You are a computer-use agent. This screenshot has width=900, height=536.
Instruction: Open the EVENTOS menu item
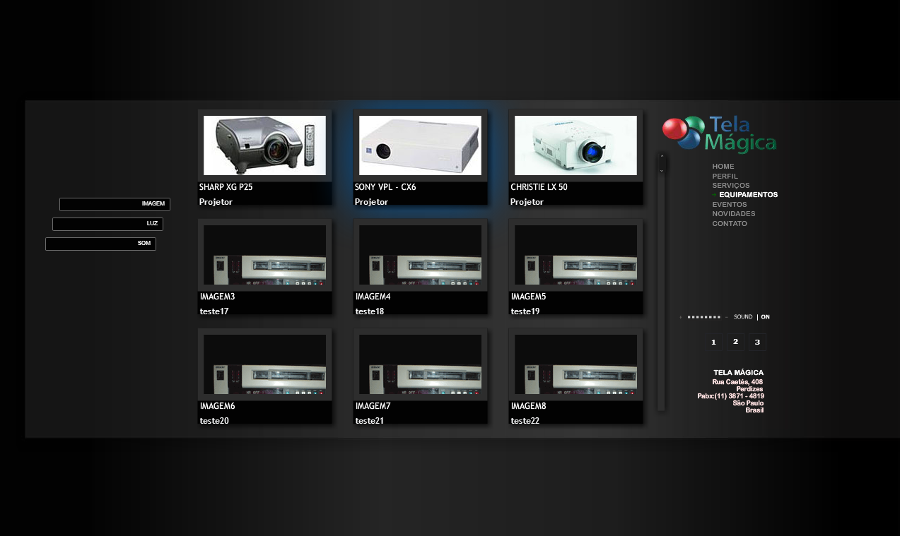coord(730,205)
